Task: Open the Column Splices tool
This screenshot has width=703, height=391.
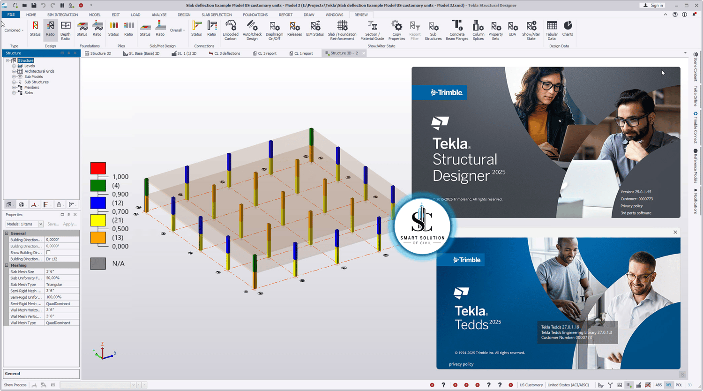Action: pyautogui.click(x=478, y=30)
